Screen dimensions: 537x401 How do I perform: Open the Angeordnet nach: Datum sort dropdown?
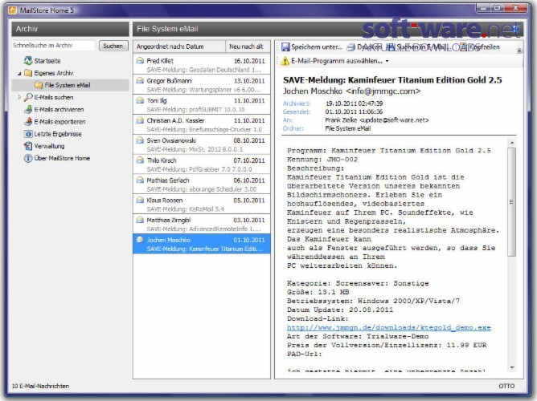click(179, 47)
